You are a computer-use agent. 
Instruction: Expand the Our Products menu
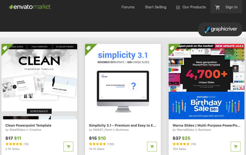(194, 7)
